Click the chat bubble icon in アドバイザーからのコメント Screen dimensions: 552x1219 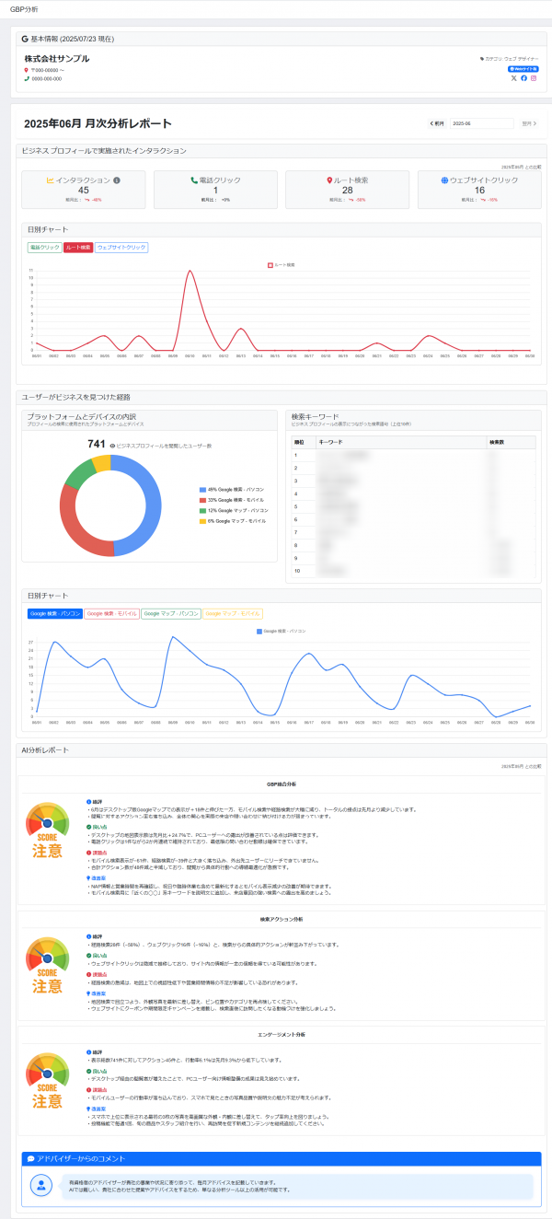point(30,1158)
